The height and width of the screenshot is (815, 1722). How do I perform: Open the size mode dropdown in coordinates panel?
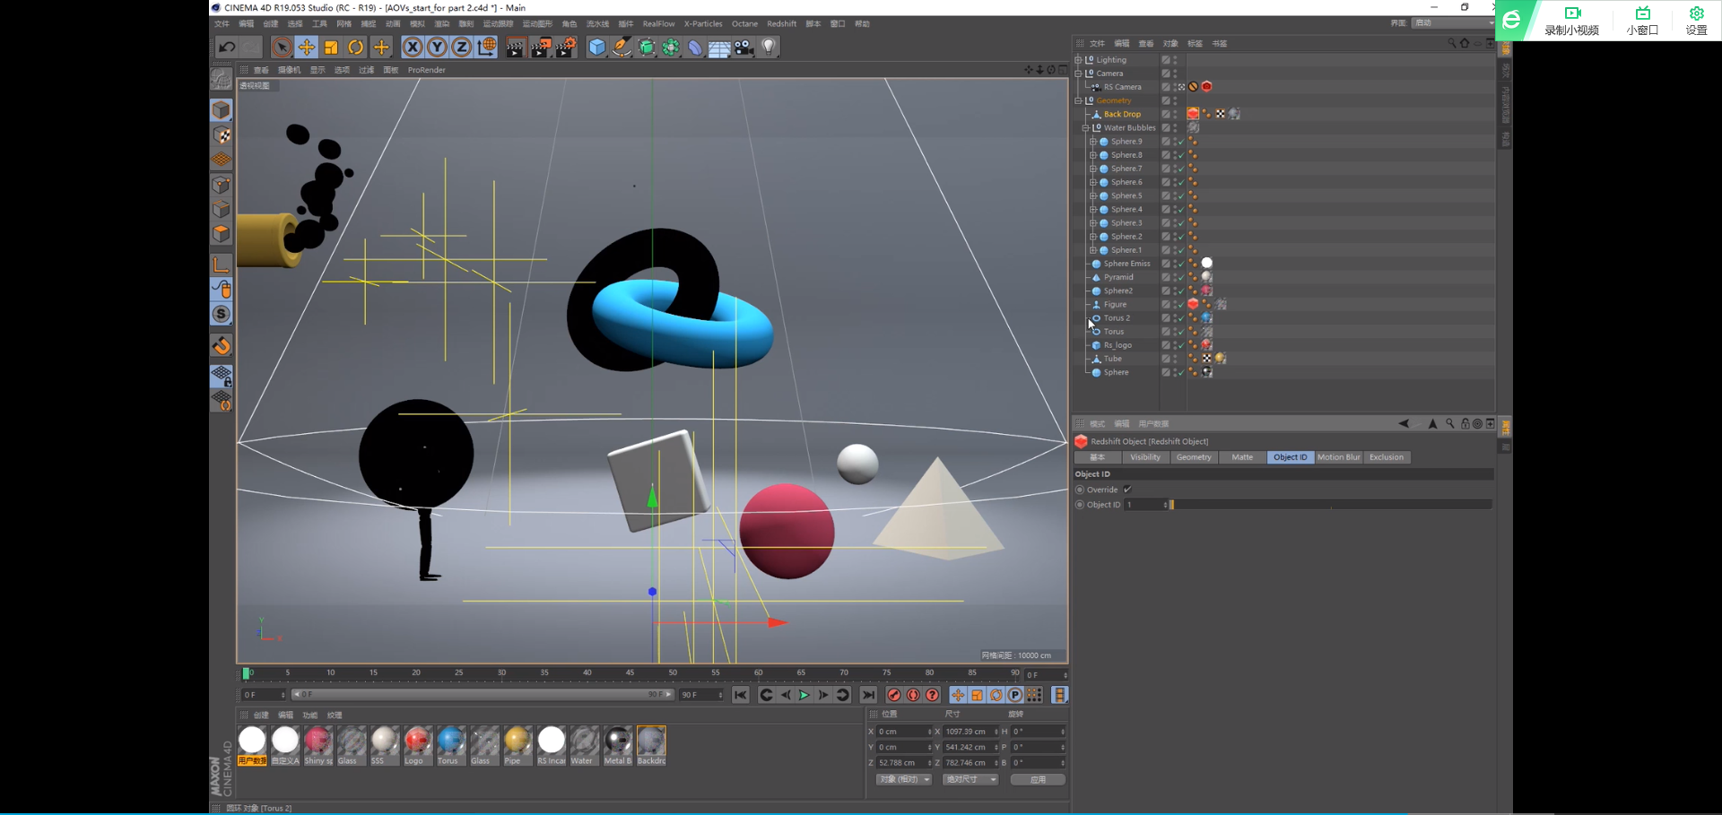(x=970, y=779)
